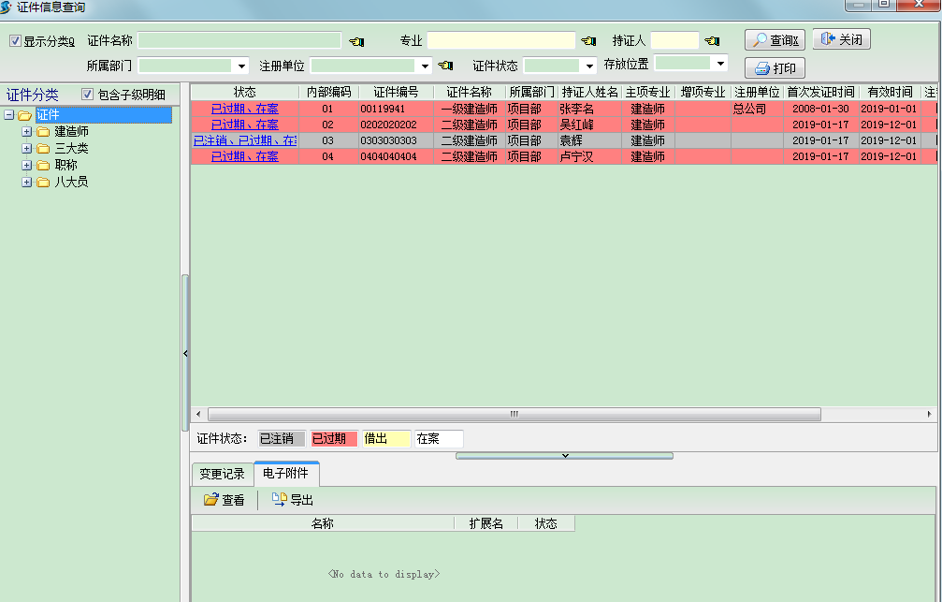Expand the 三大类 tree node

[27, 148]
